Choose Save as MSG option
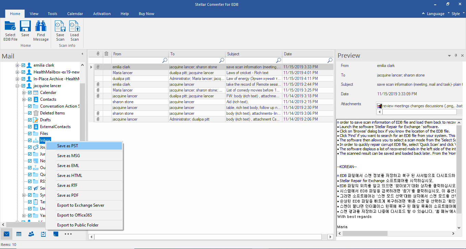Image resolution: width=466 pixels, height=249 pixels. [x=84, y=156]
